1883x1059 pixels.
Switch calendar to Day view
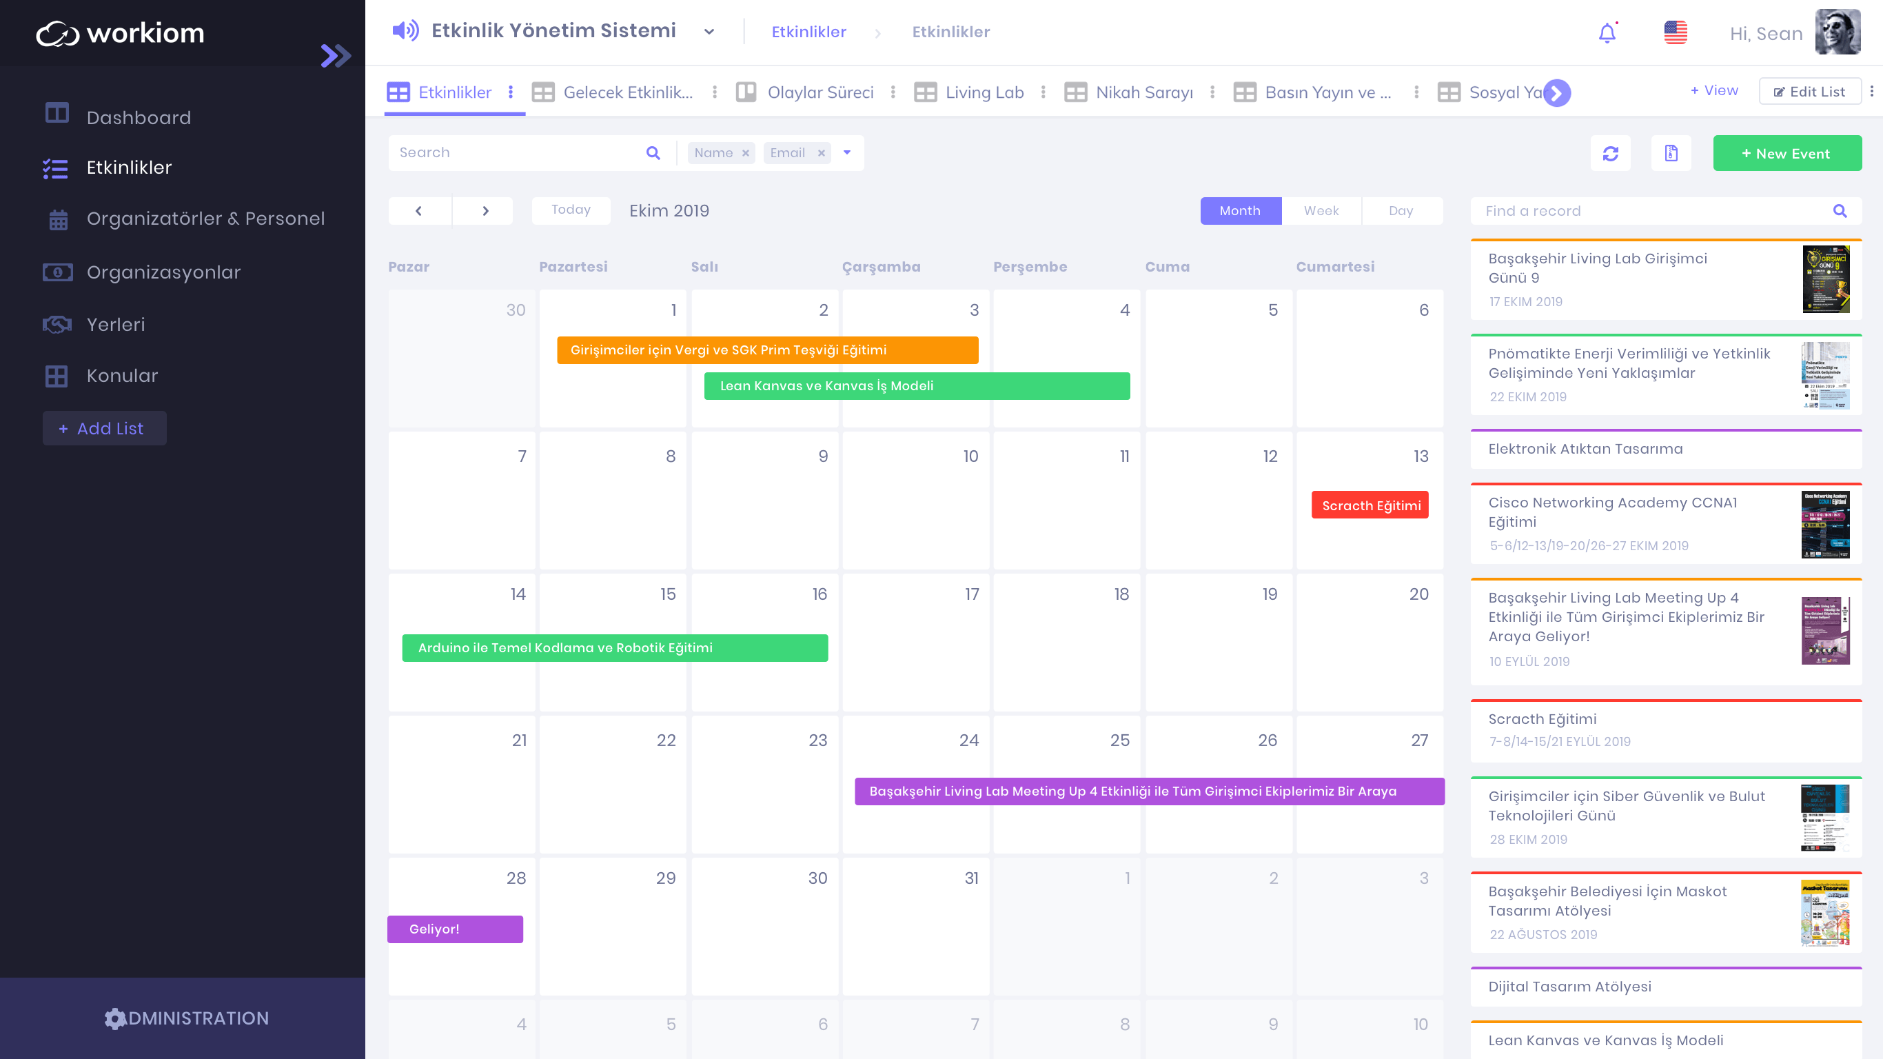1401,211
